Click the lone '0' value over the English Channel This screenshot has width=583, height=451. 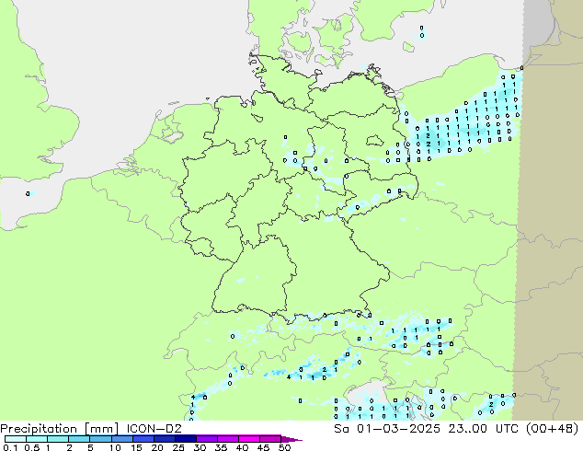[x=28, y=193]
